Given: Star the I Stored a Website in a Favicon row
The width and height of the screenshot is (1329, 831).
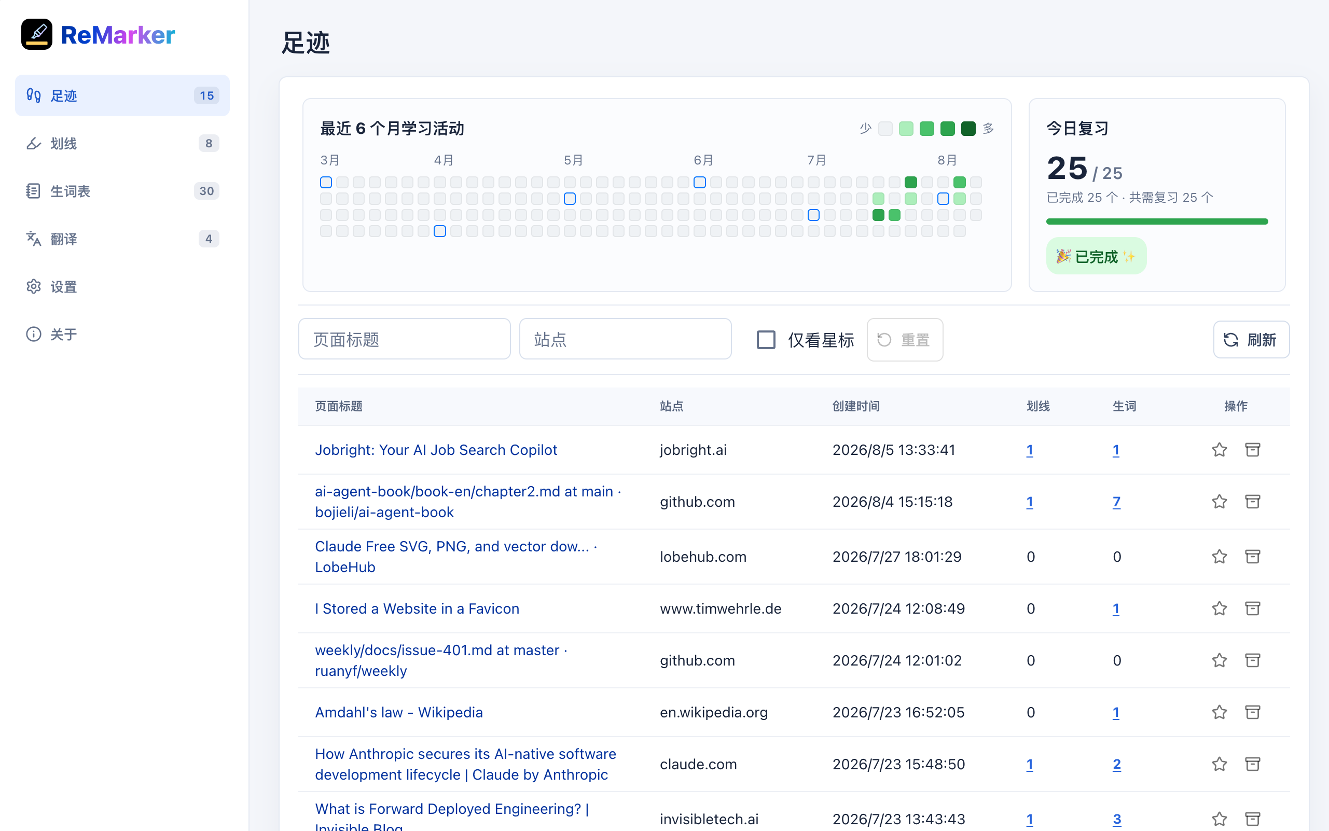Looking at the screenshot, I should 1219,608.
